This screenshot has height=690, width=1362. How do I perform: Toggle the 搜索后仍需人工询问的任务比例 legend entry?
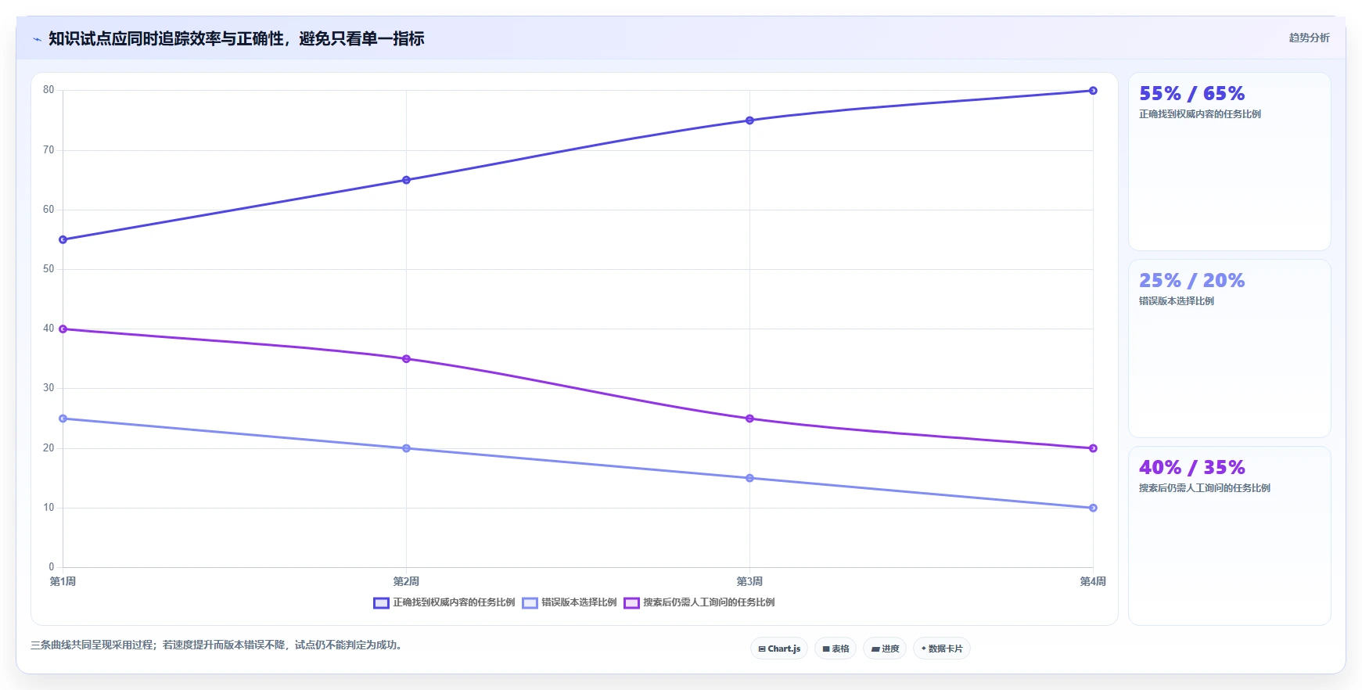pos(699,602)
